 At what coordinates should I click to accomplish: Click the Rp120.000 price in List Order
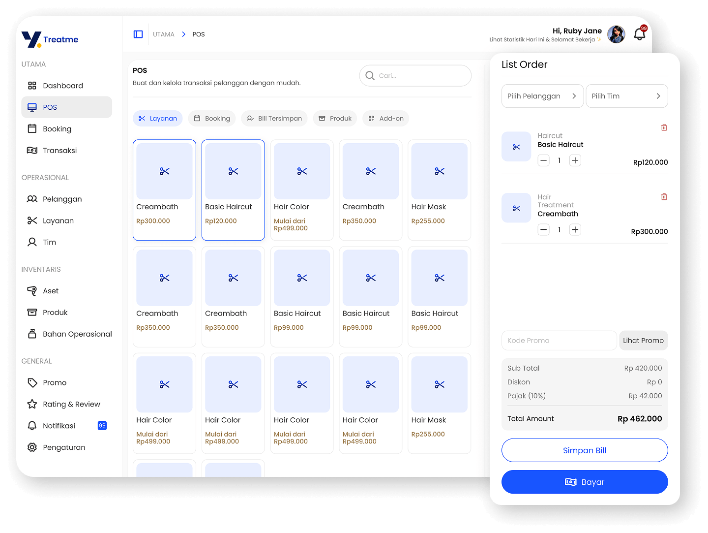[x=650, y=162]
